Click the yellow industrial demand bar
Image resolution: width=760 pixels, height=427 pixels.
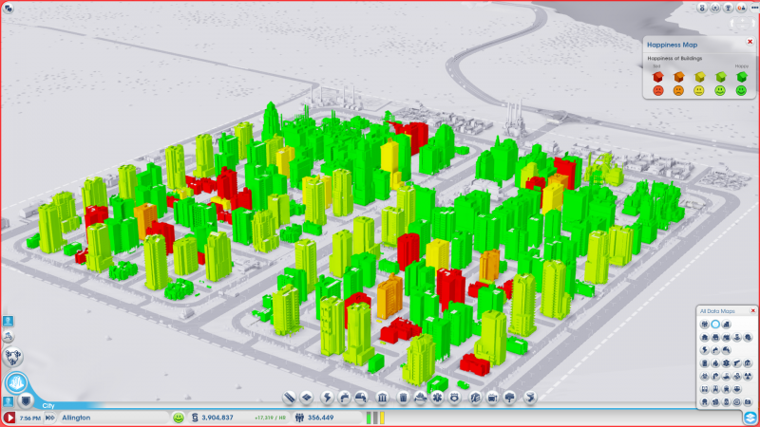click(383, 418)
